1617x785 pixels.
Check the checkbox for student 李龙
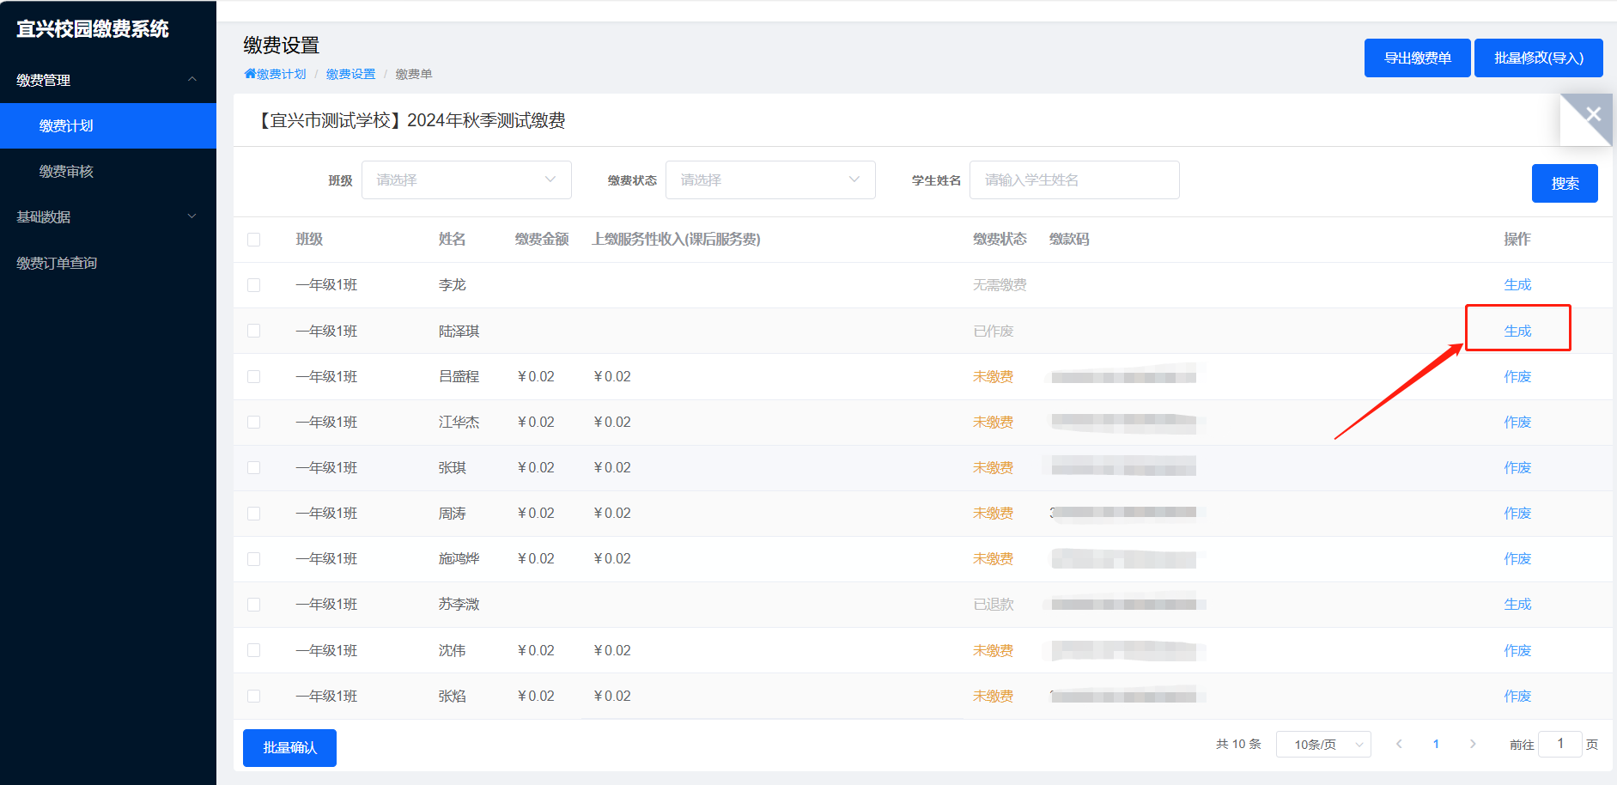[254, 285]
